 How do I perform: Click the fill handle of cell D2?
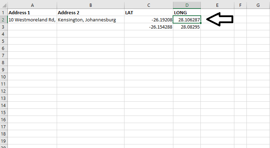[x=201, y=24]
